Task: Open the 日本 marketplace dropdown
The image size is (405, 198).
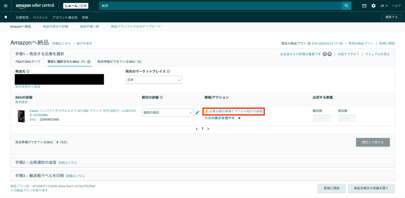Action: tap(154, 80)
